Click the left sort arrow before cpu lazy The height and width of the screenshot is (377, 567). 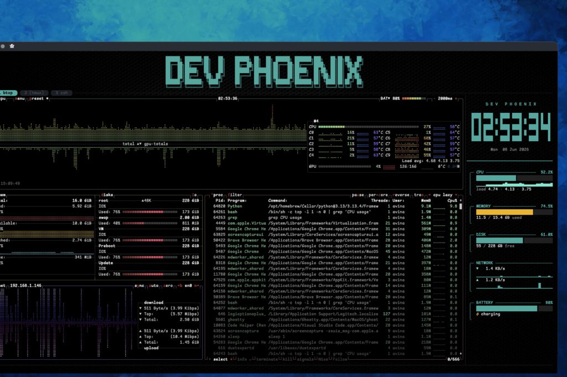430,195
